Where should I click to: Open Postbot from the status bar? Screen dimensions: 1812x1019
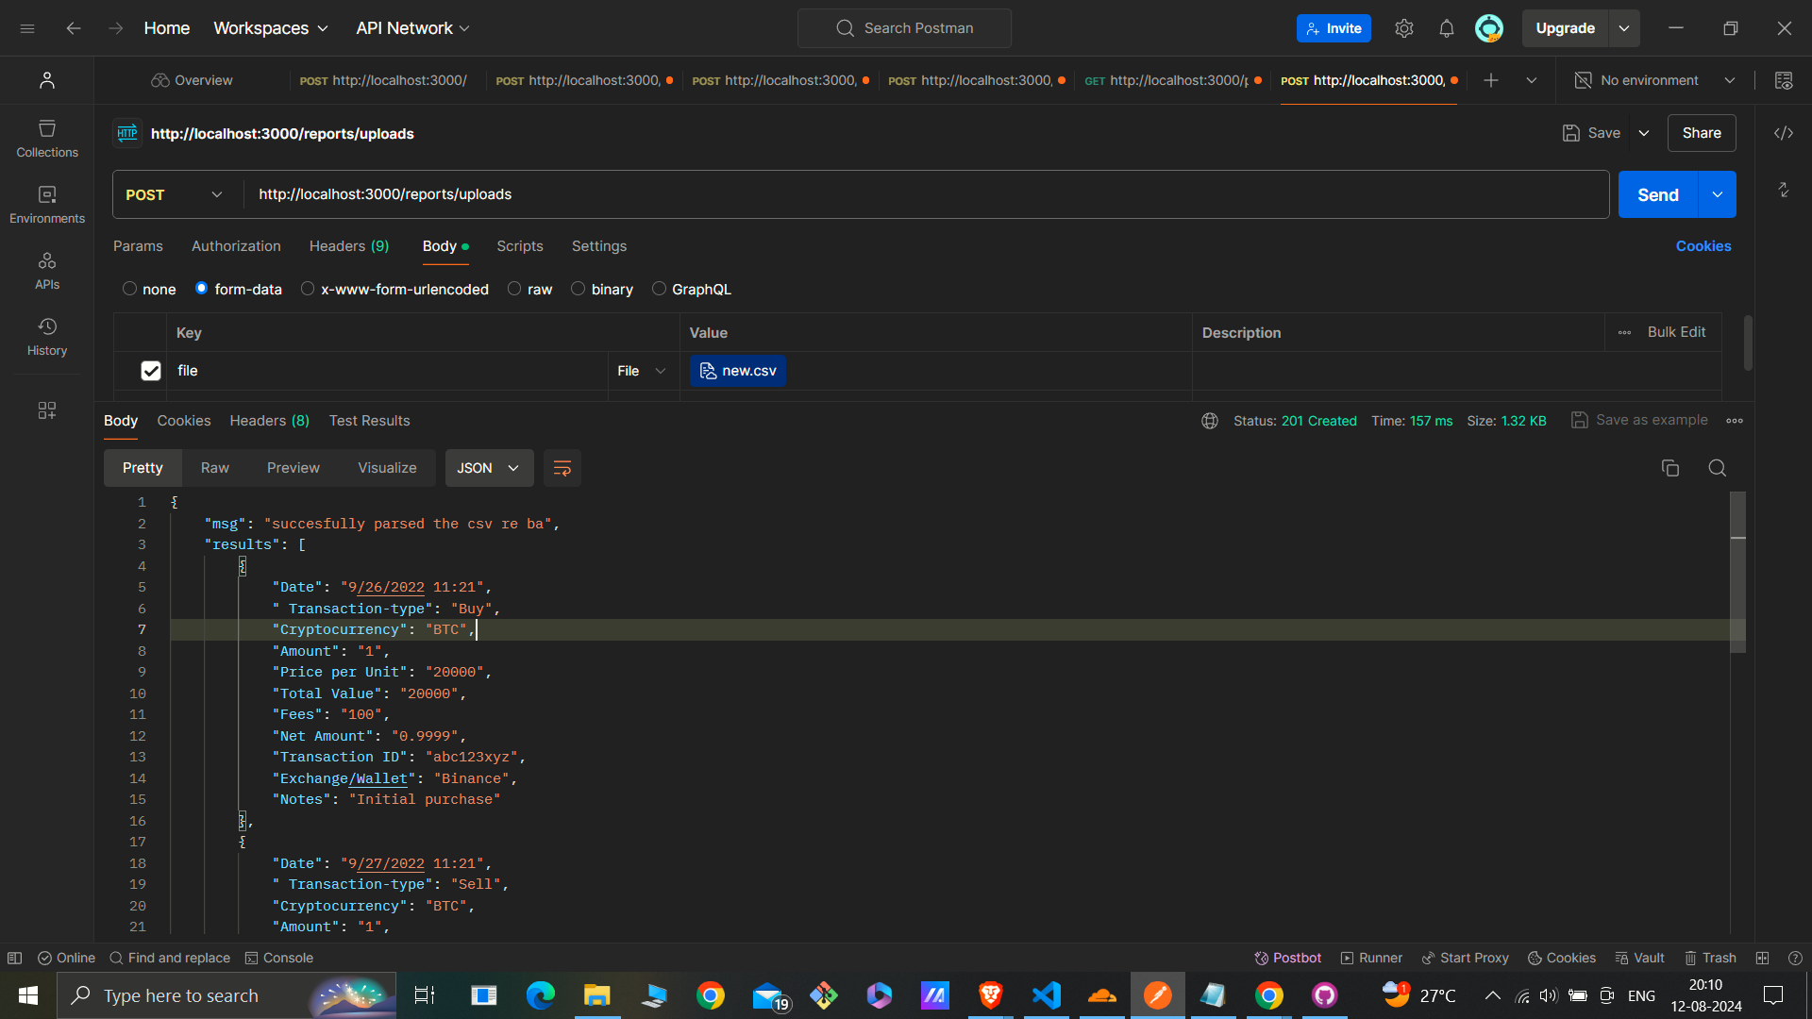[1287, 958]
